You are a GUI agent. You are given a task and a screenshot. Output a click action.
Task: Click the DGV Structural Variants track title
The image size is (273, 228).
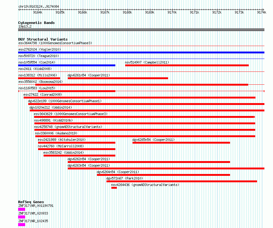[43, 39]
